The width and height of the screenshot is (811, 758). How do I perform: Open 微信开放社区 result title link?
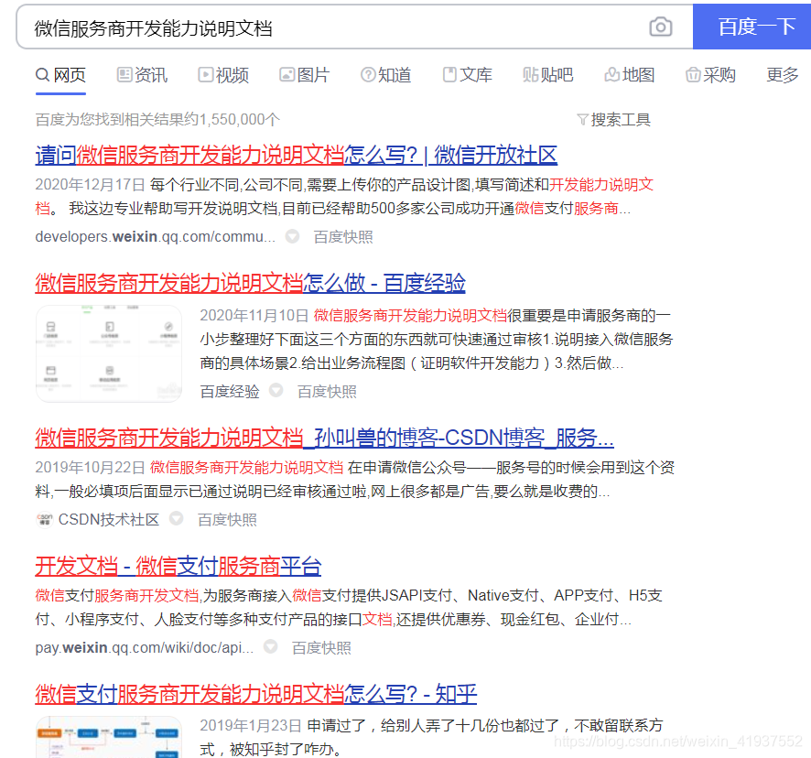pyautogui.click(x=297, y=156)
